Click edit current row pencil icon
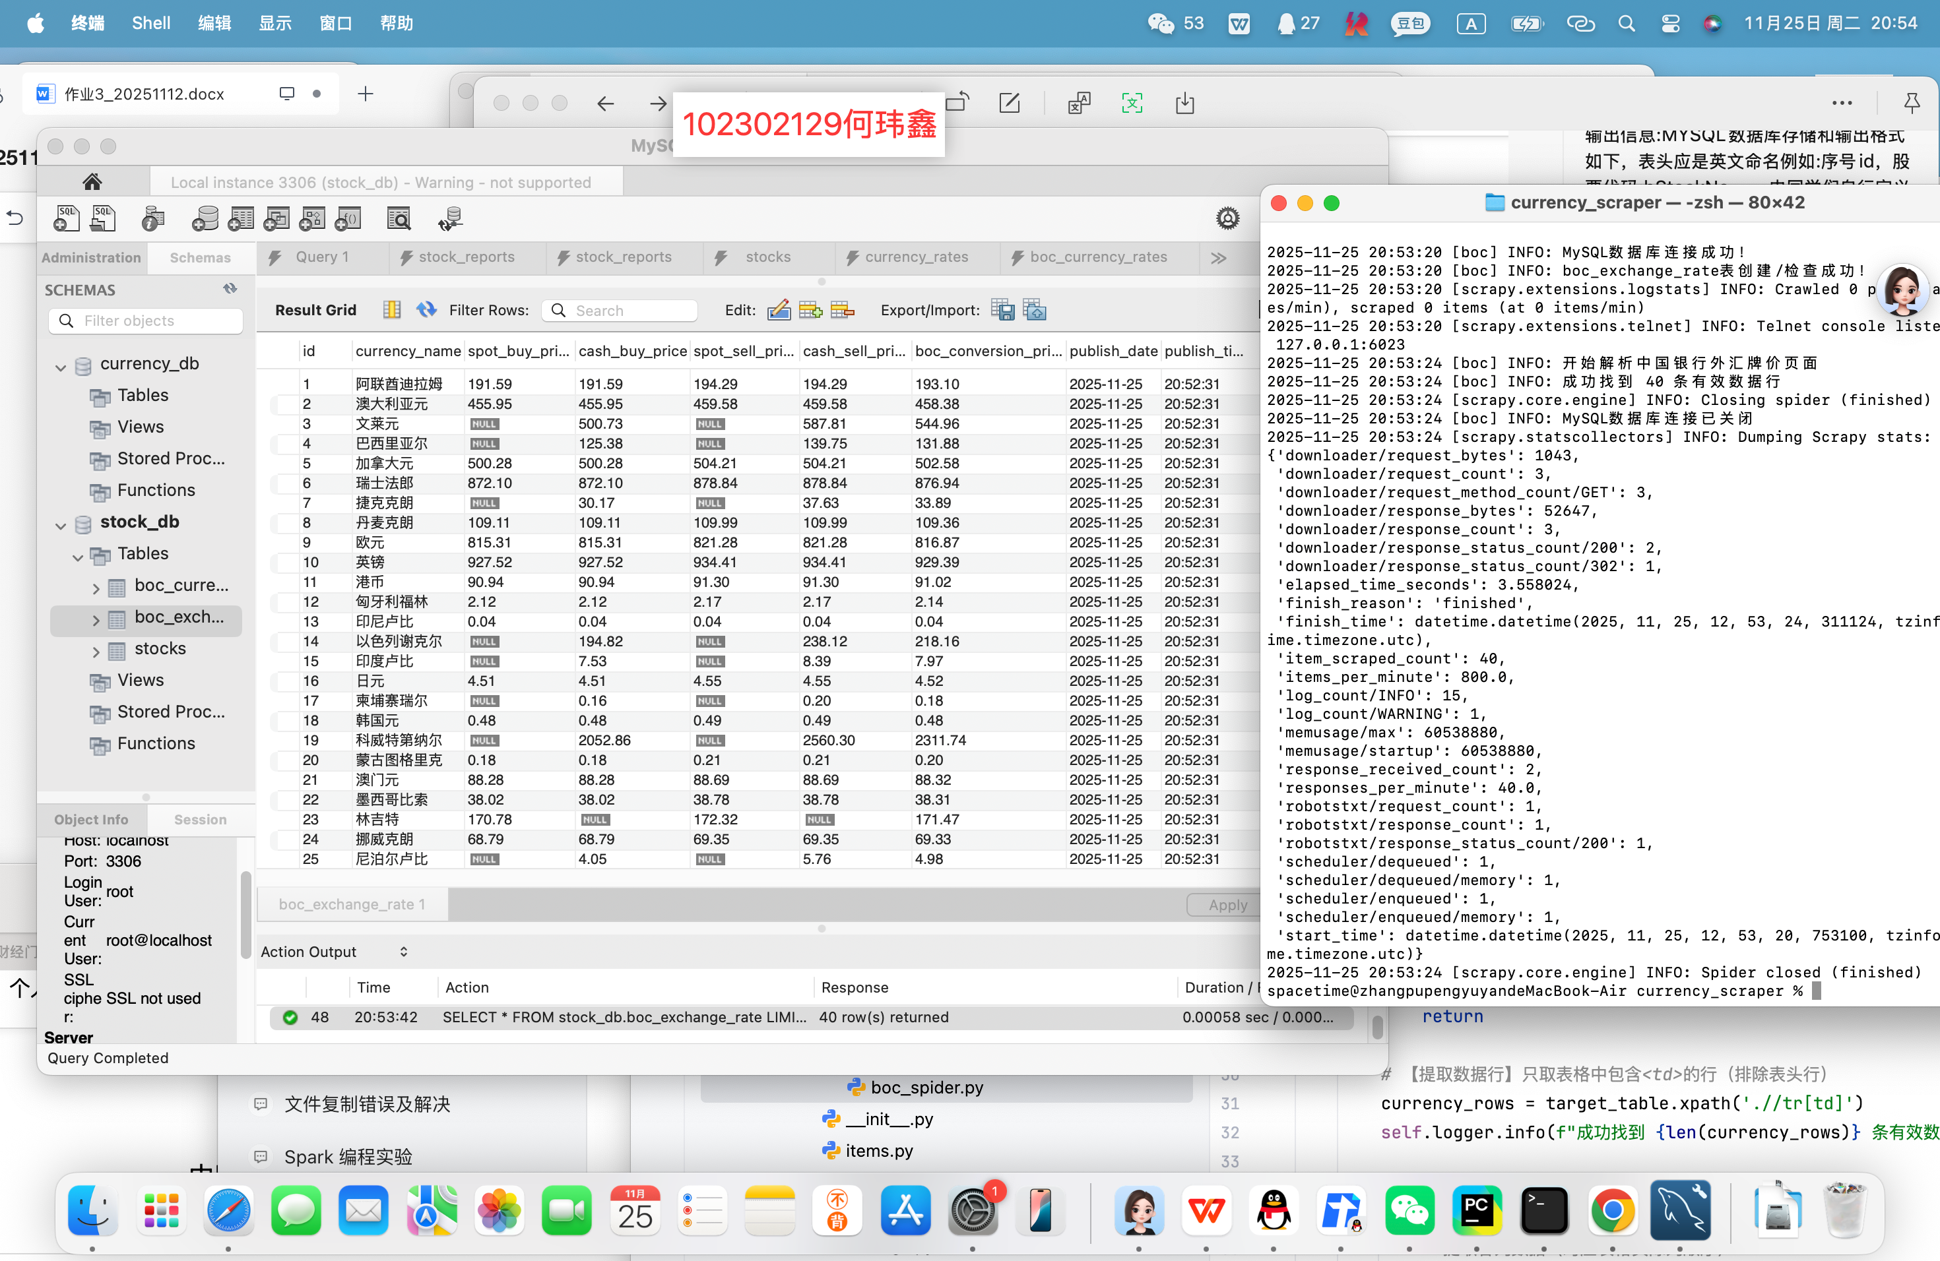This screenshot has width=1940, height=1261. (x=779, y=311)
